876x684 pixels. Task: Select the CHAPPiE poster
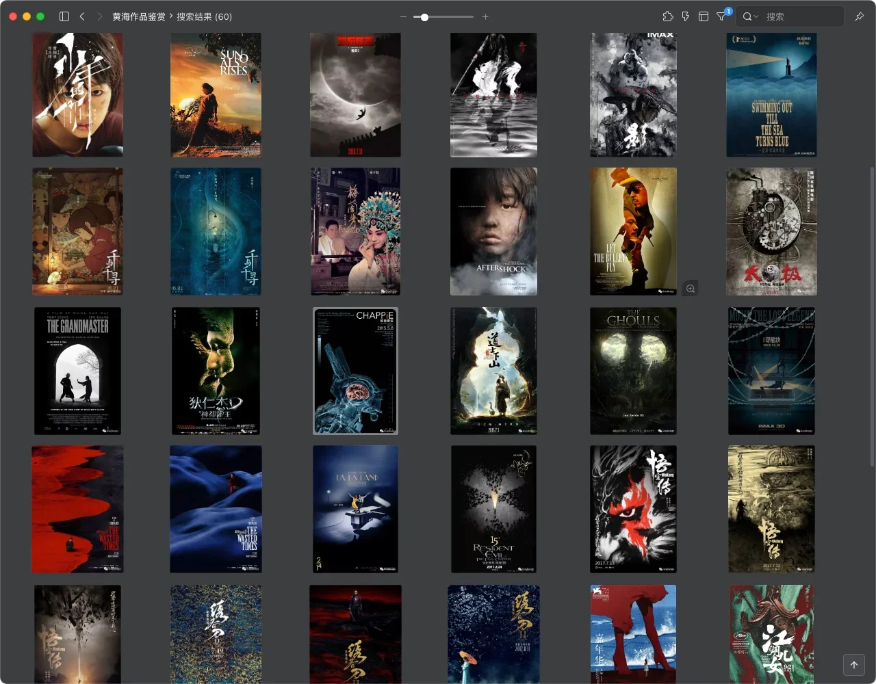pos(355,371)
